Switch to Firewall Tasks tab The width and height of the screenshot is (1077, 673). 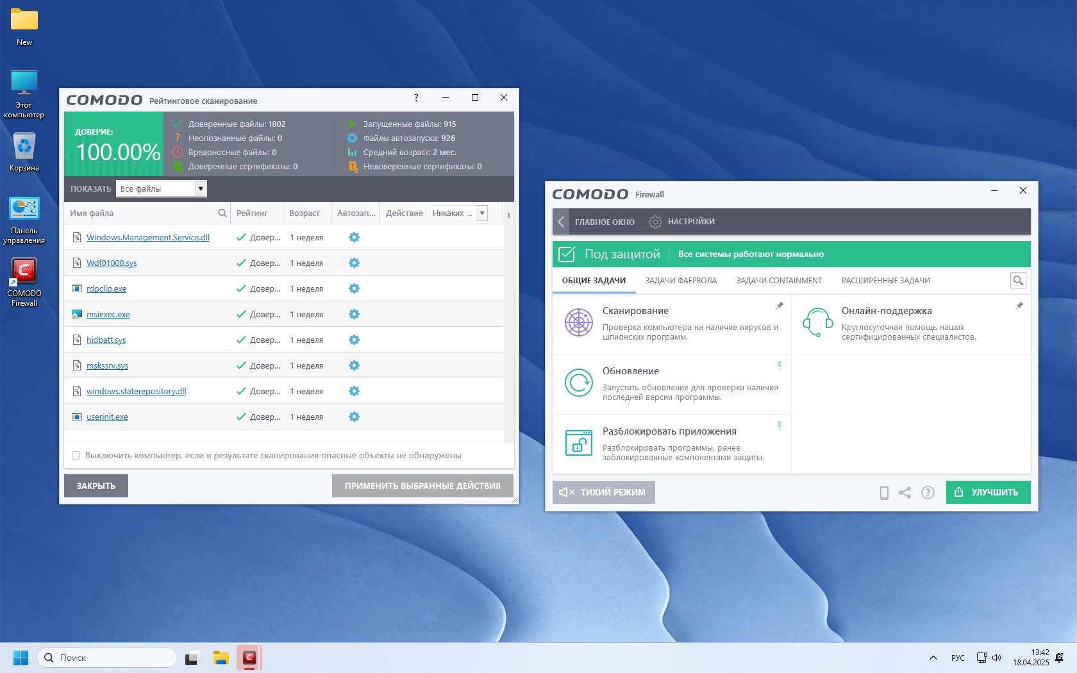681,281
